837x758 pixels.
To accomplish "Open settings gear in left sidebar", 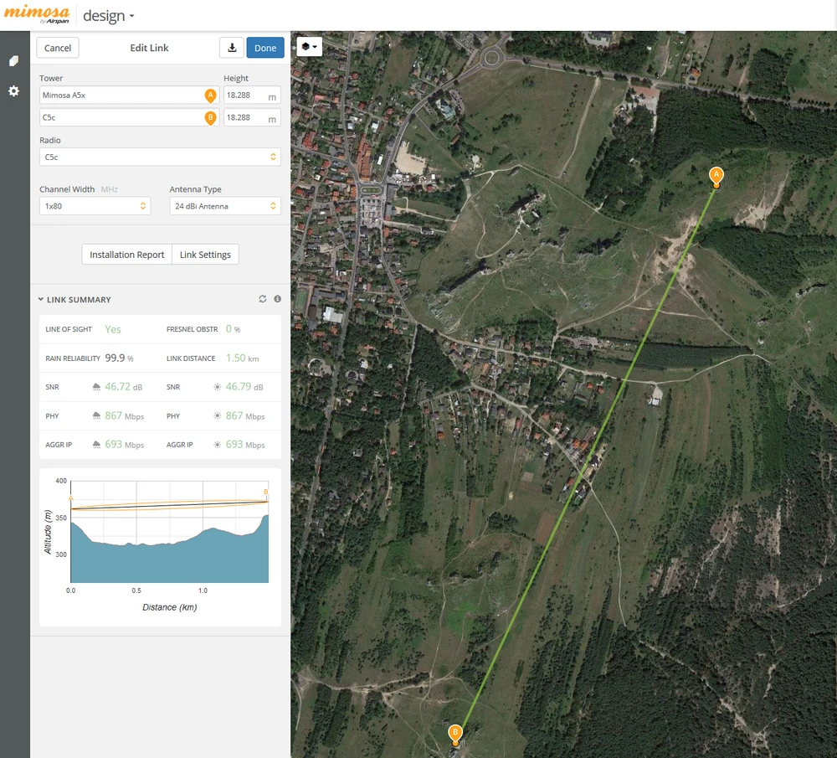I will click(x=14, y=90).
